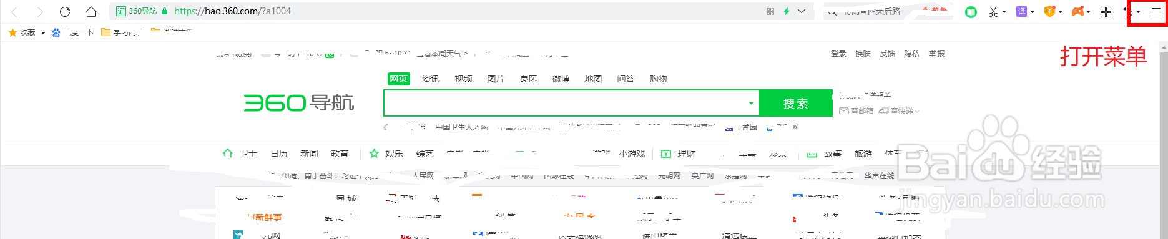Click the 360导航 logo
The image size is (1168, 239).
(298, 103)
